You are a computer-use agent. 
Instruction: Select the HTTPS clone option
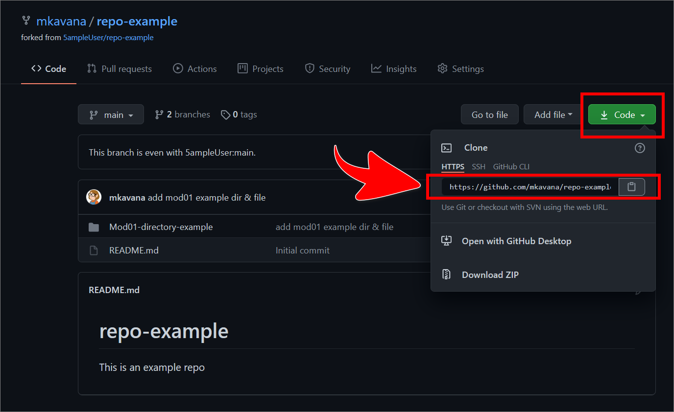(453, 167)
